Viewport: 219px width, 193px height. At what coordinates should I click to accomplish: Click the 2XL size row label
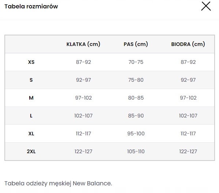point(31,151)
